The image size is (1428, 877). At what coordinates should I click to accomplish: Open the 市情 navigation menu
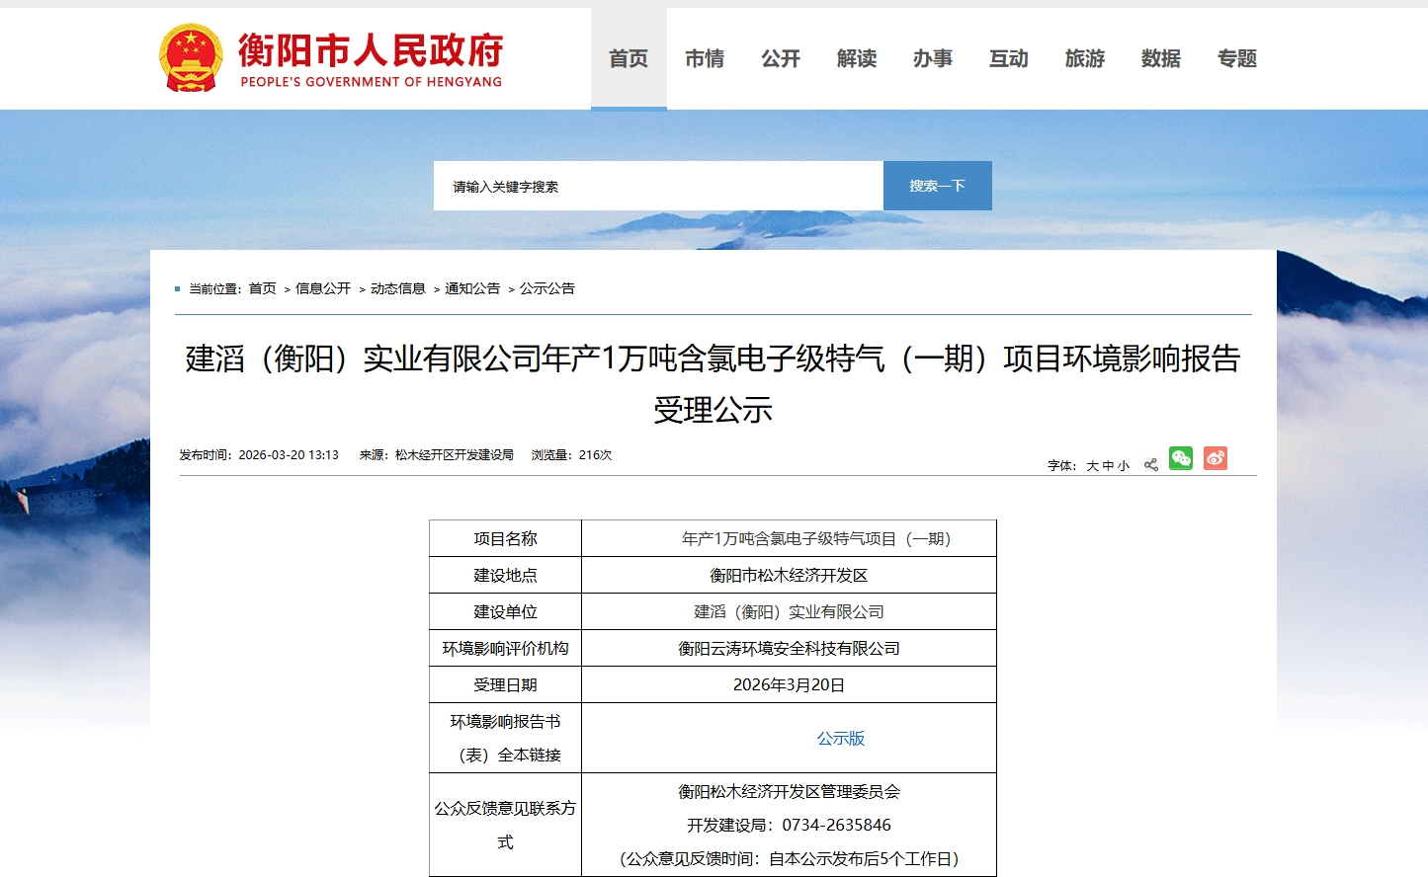tap(705, 58)
